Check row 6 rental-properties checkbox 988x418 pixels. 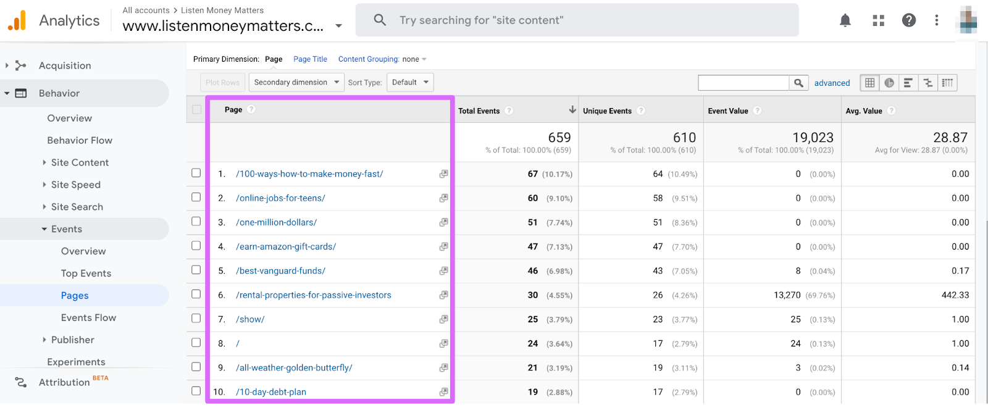click(x=196, y=294)
